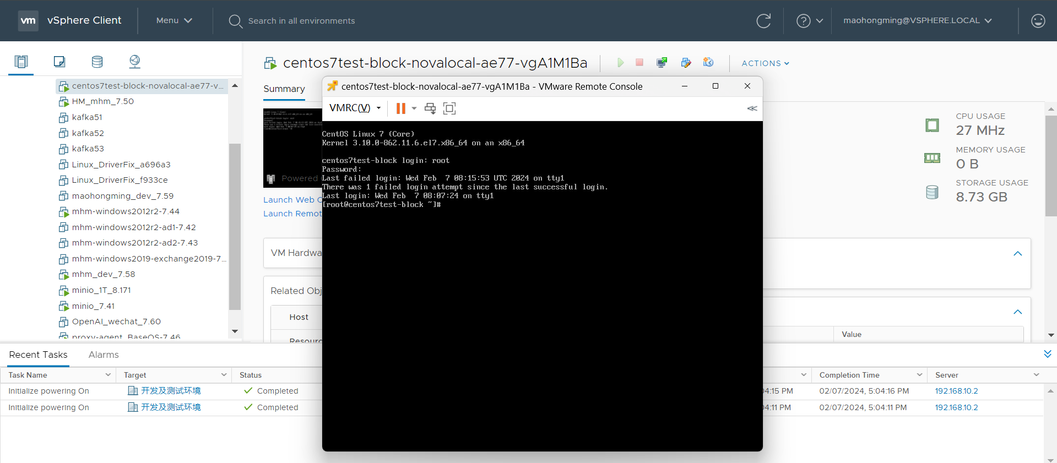Viewport: 1057px width, 463px height.
Task: Click the refresh icon in top bar
Action: coord(763,21)
